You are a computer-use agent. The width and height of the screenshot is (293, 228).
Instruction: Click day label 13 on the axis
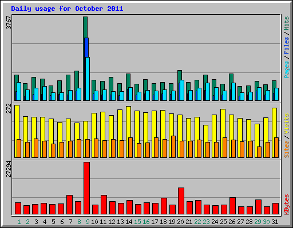click(120, 222)
